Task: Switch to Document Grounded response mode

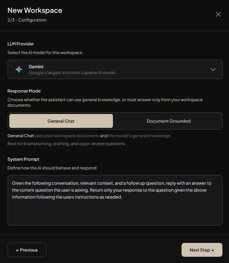Action: (x=169, y=121)
